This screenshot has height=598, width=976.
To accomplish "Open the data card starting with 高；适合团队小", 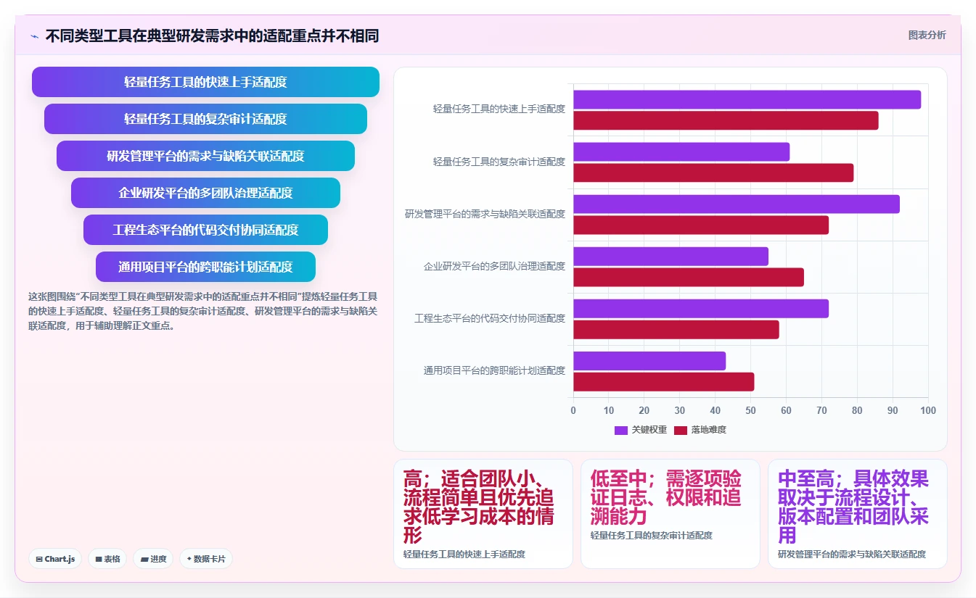I will [x=483, y=514].
